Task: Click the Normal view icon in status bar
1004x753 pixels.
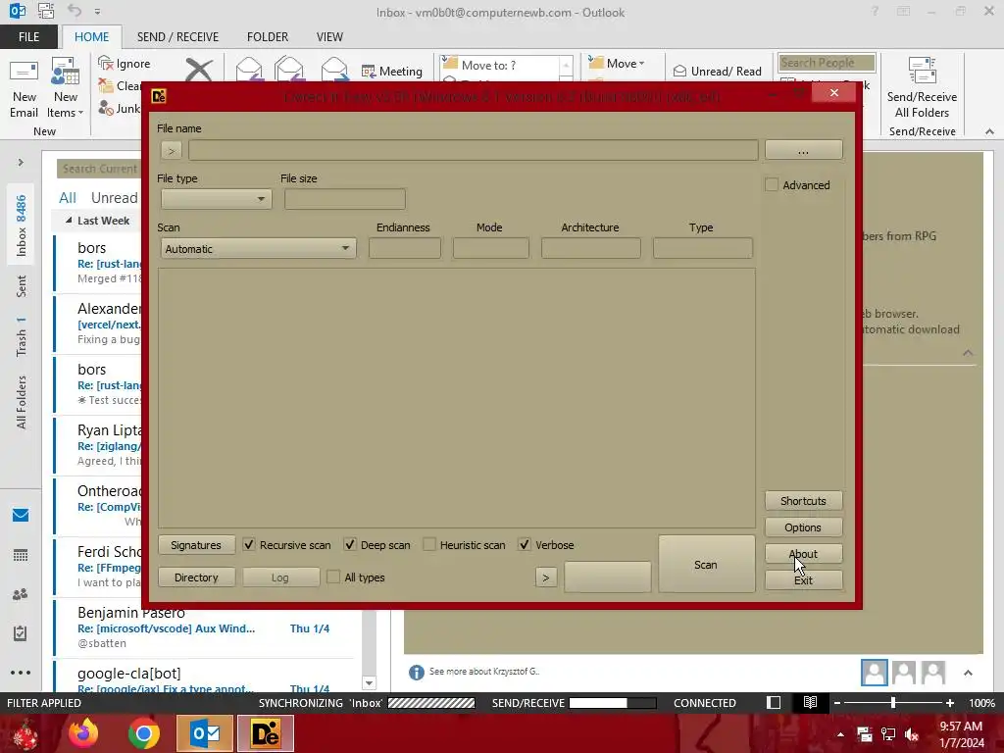Action: pyautogui.click(x=774, y=703)
